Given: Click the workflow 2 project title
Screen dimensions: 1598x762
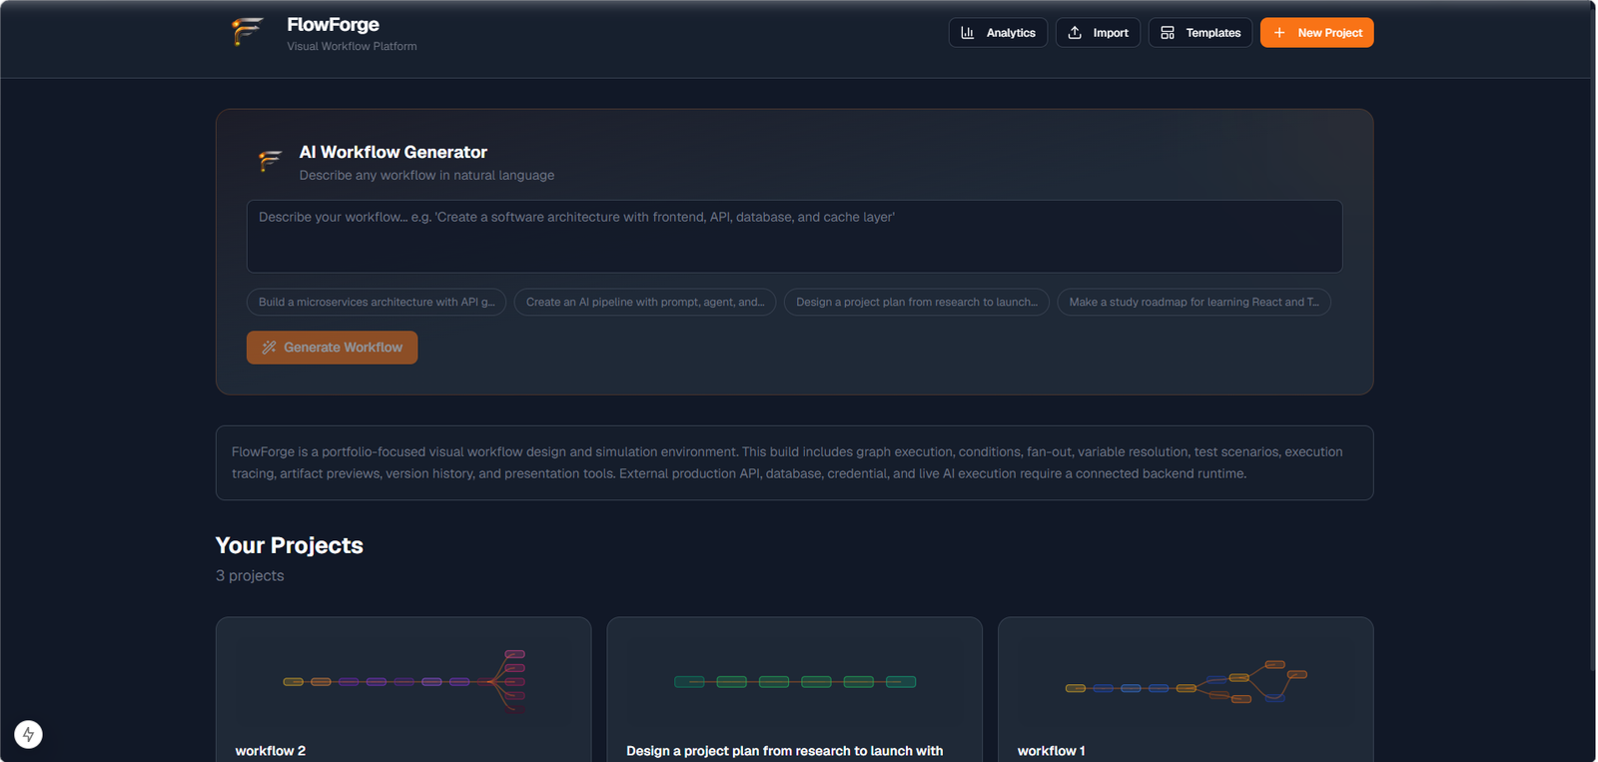Looking at the screenshot, I should click(x=271, y=751).
